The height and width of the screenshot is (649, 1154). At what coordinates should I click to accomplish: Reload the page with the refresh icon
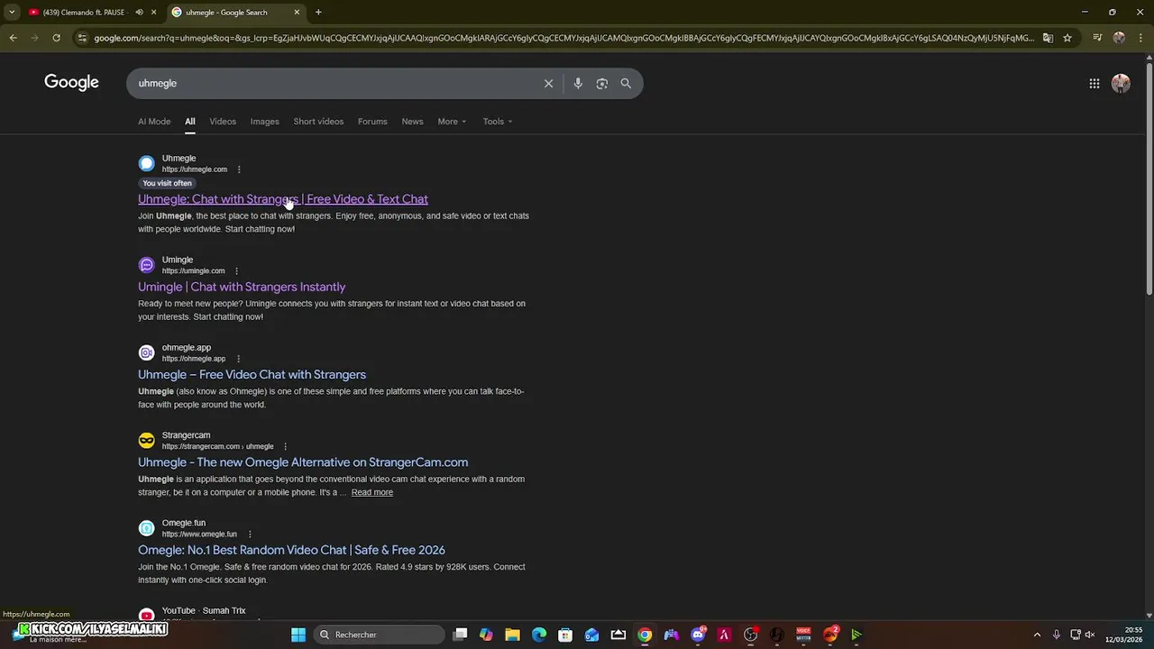pos(56,38)
